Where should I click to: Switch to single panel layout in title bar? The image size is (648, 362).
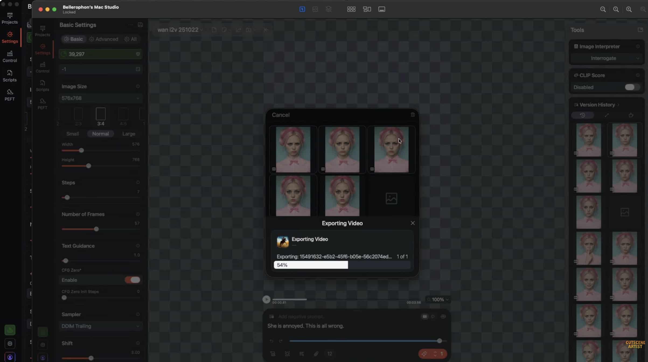(382, 9)
